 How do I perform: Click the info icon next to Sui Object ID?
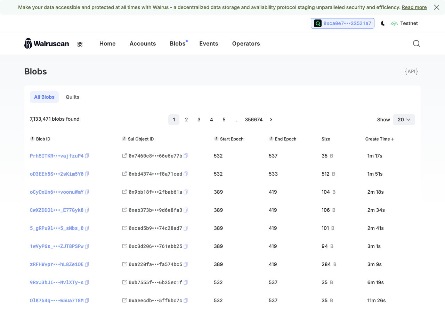pos(124,139)
